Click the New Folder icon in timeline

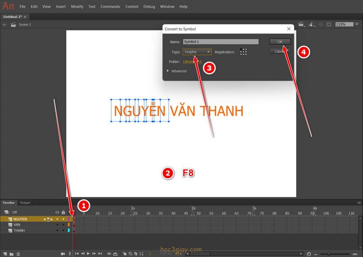click(12, 254)
